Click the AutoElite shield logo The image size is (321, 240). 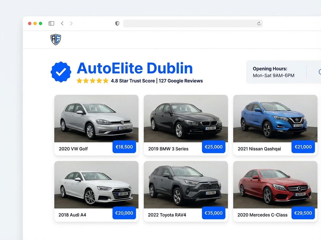click(x=56, y=39)
